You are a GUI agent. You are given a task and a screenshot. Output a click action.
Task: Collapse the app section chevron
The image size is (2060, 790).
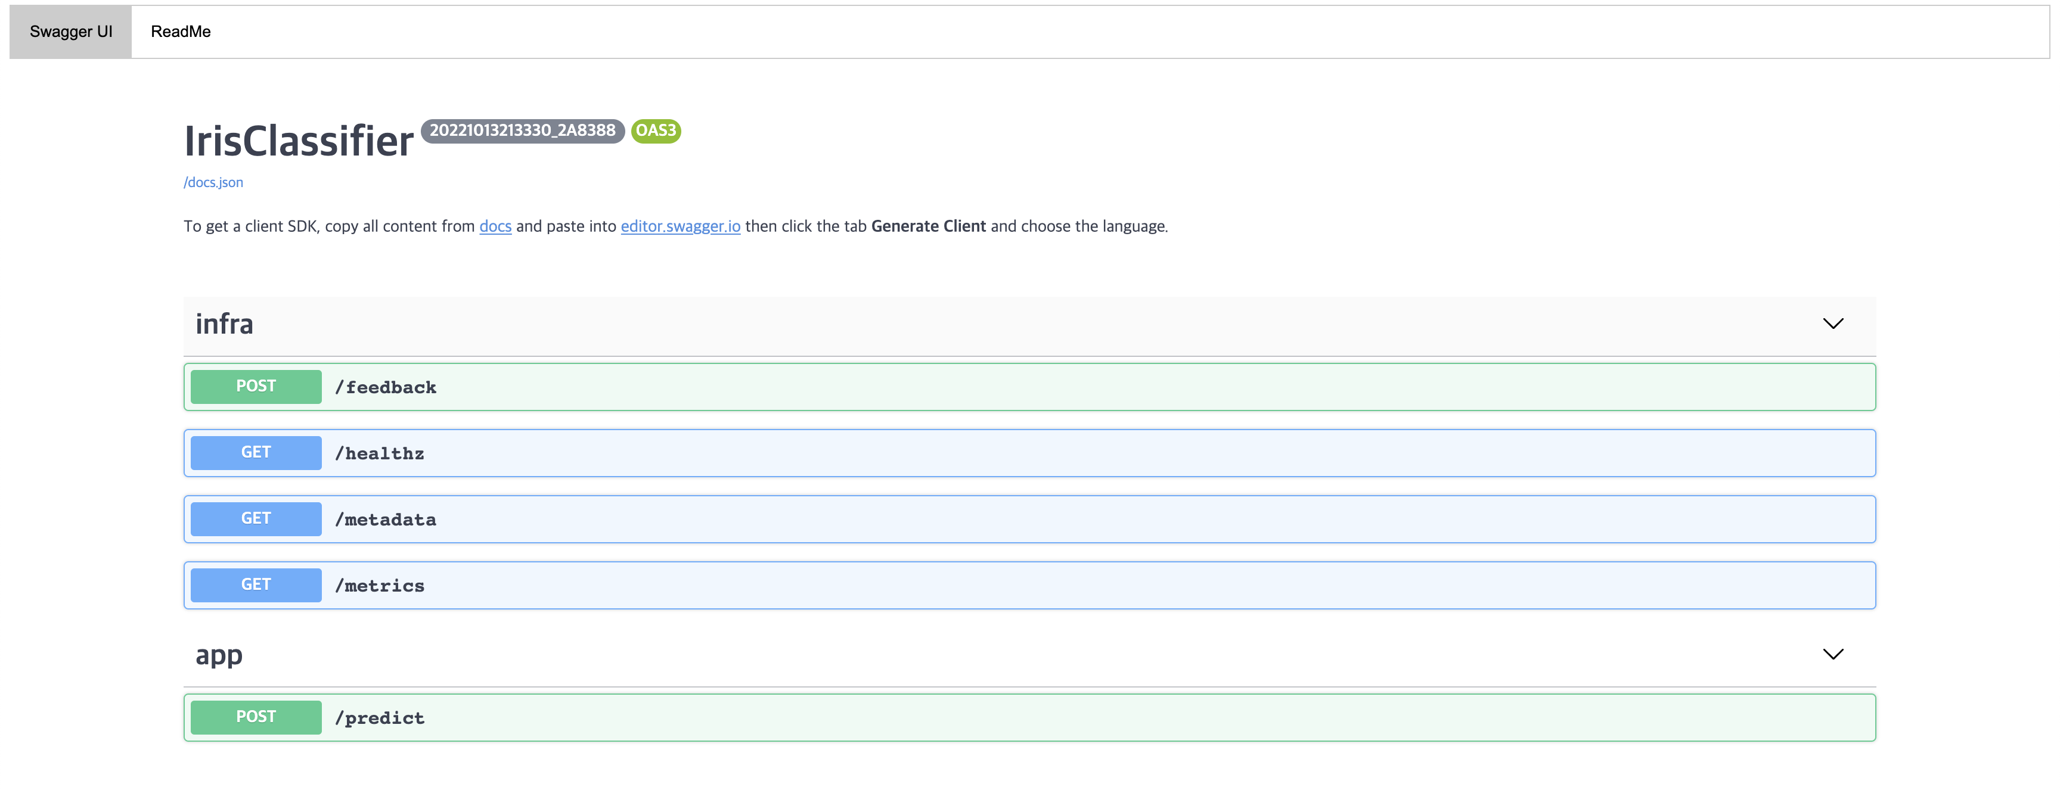coord(1832,654)
